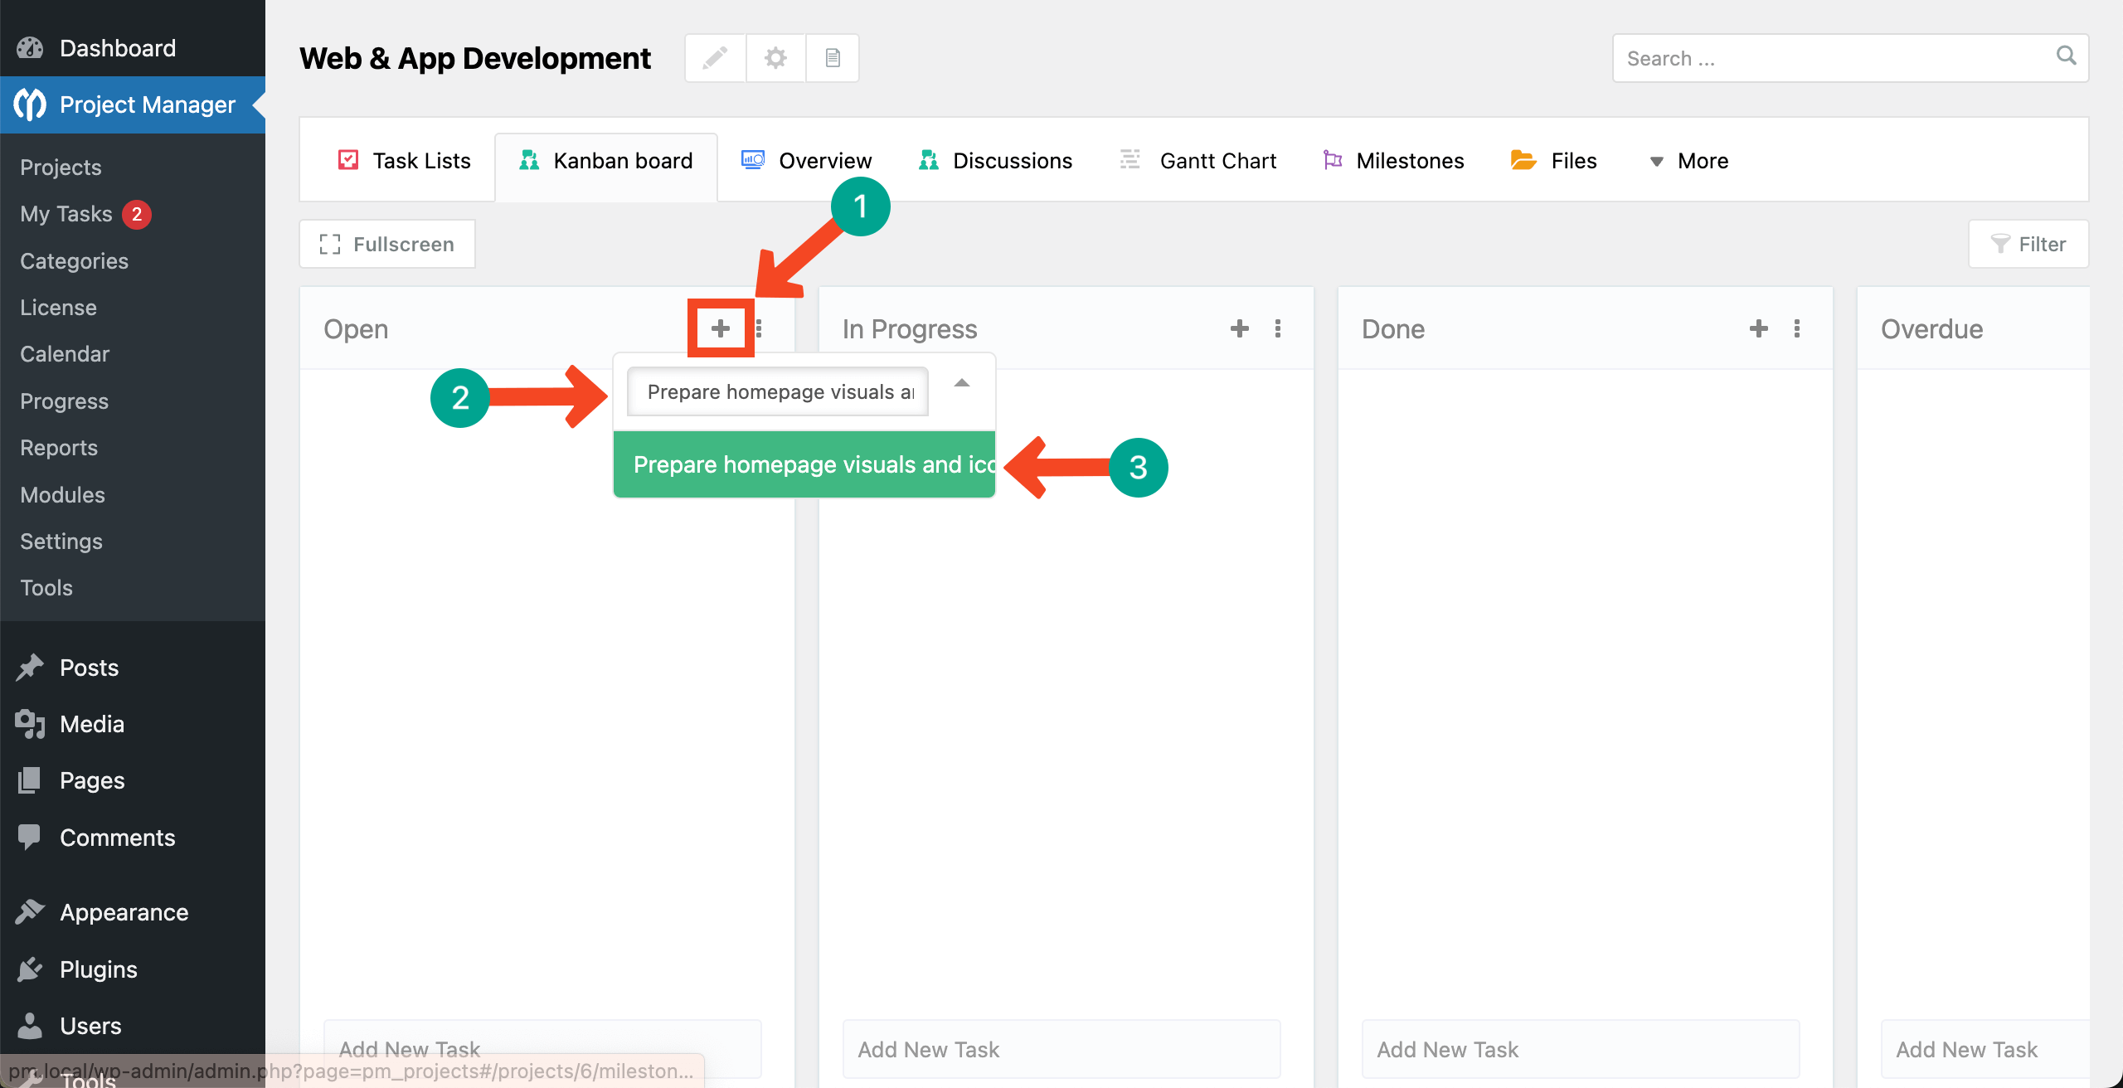Image resolution: width=2123 pixels, height=1088 pixels.
Task: Select the 'Prepare homepage visuals' suggestion
Action: tap(804, 464)
